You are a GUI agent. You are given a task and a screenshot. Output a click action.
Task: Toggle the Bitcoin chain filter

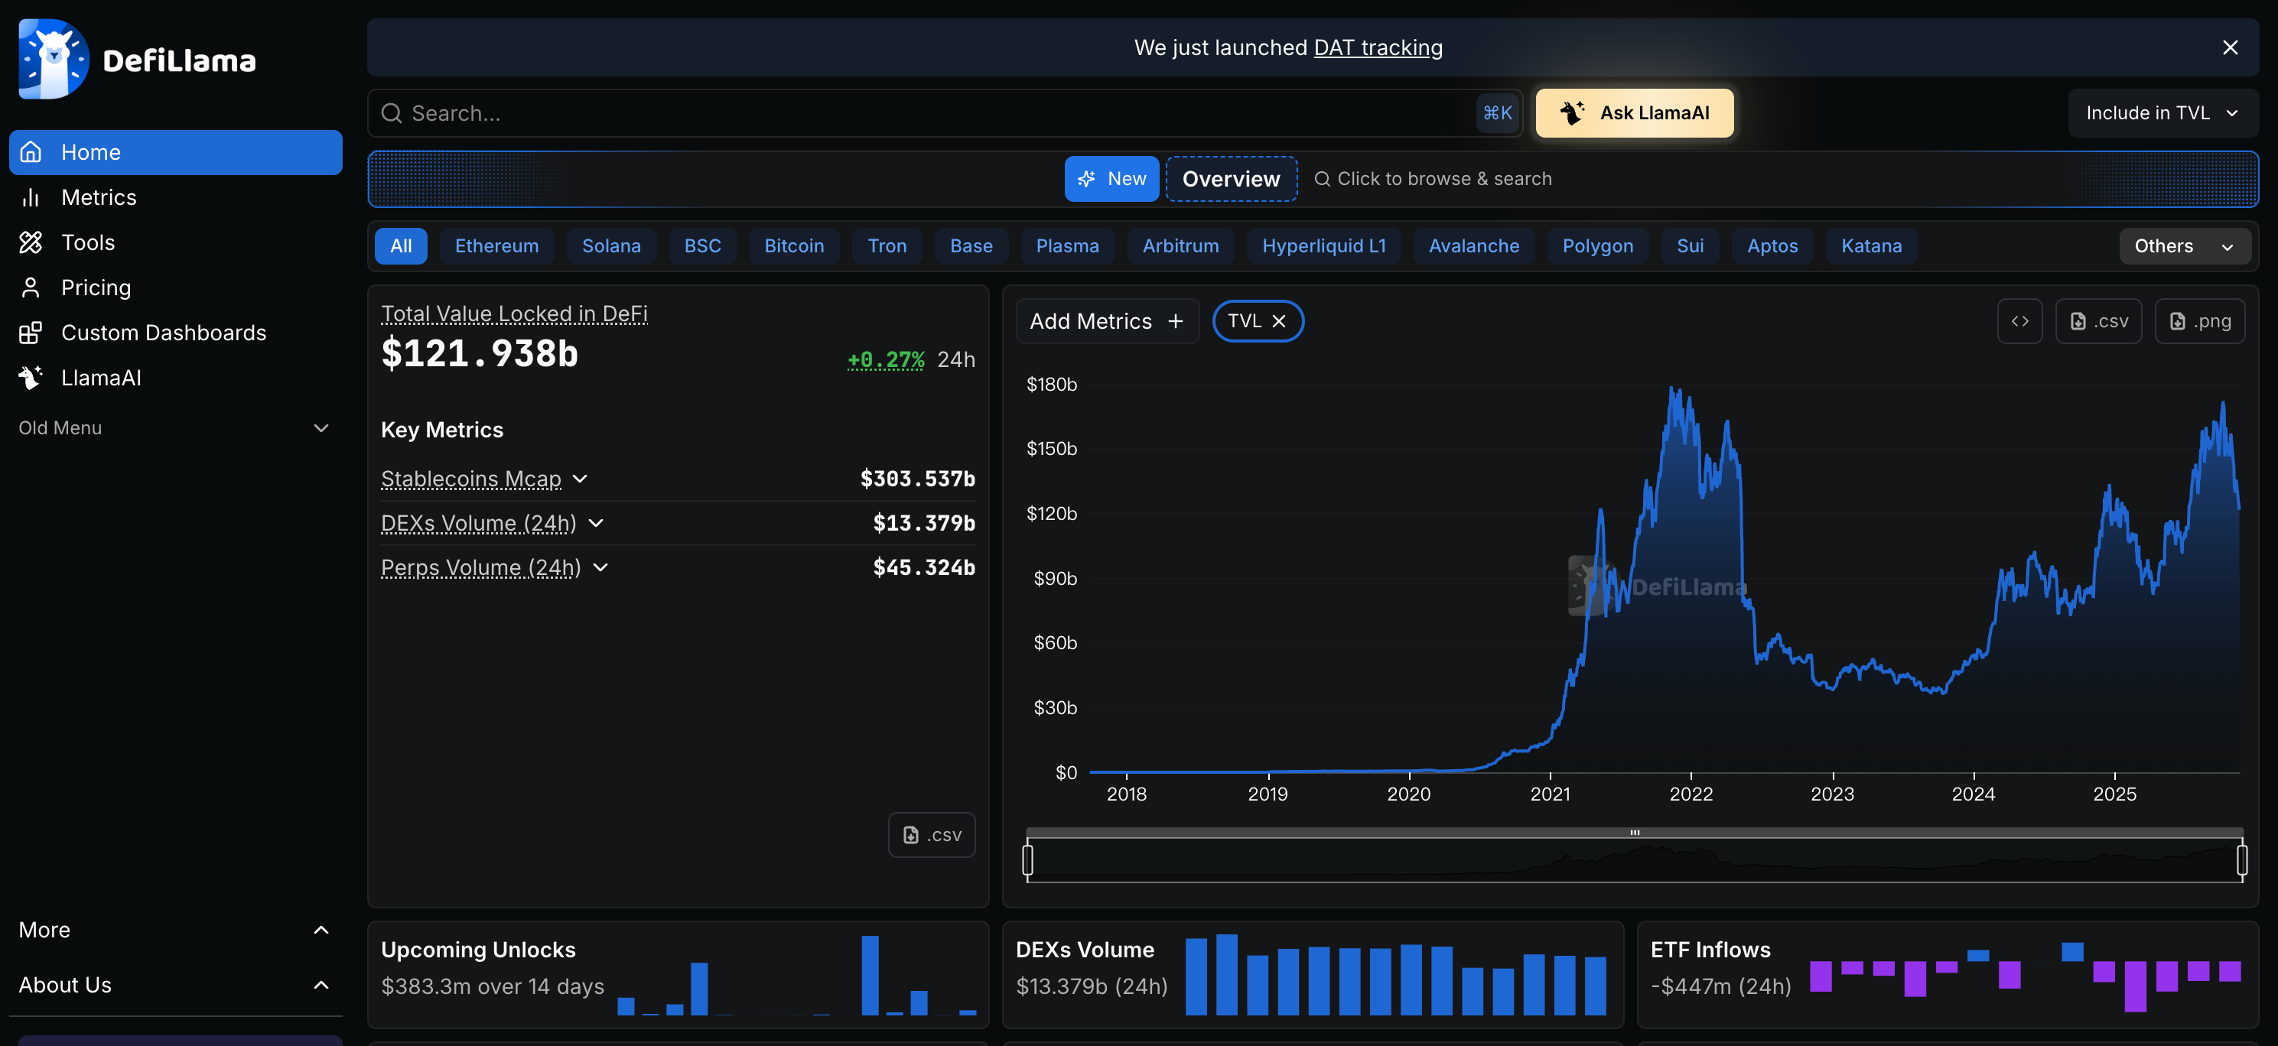pos(793,245)
